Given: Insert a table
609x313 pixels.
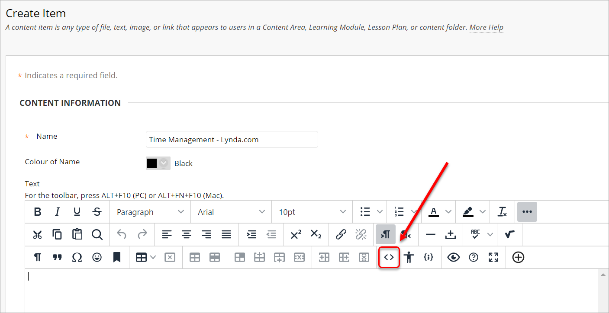Looking at the screenshot, I should coord(141,257).
